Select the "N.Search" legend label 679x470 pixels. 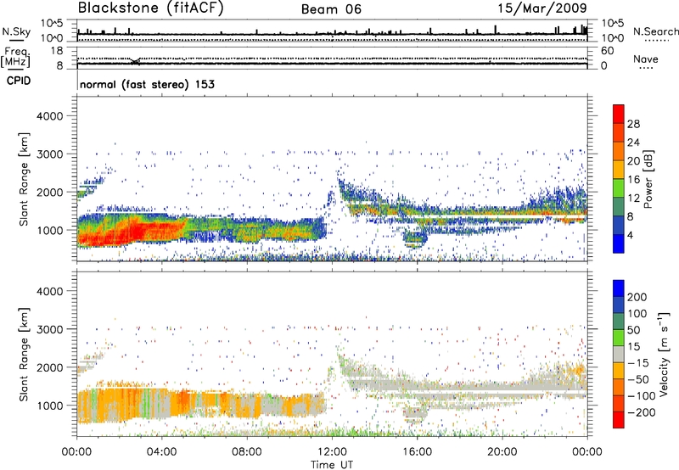click(x=655, y=31)
